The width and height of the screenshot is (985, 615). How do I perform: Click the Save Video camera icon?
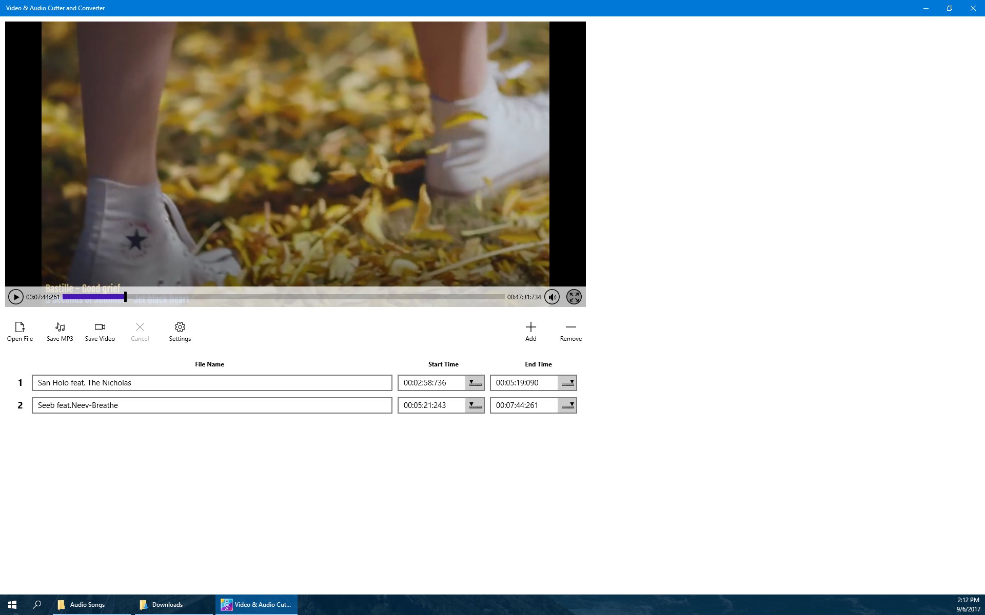100,327
